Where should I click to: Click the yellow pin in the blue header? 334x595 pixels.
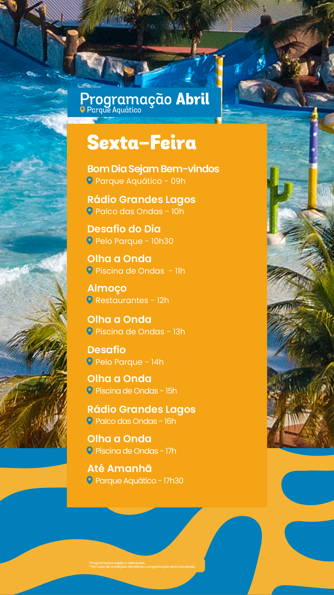point(83,109)
